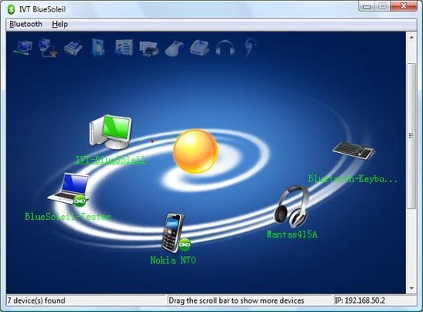The image size is (423, 312).
Task: Click the IVT-BlueSoleil device label
Action: (x=111, y=160)
